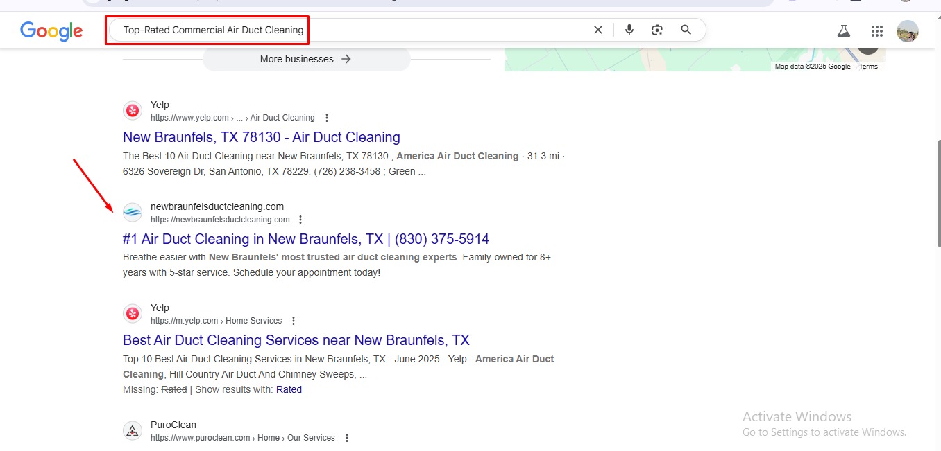The height and width of the screenshot is (451, 941).
Task: Open options menu for PuroClean result
Action: point(346,438)
